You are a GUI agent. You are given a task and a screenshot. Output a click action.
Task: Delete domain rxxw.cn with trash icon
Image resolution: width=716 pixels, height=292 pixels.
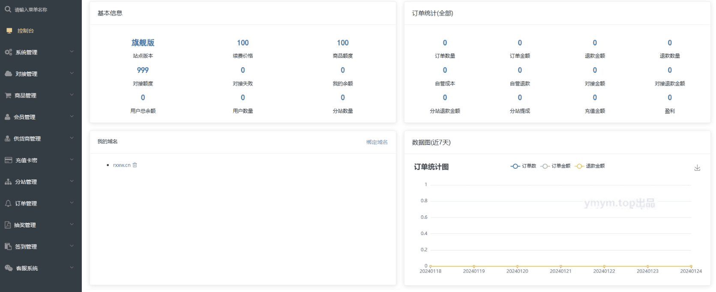click(x=135, y=165)
